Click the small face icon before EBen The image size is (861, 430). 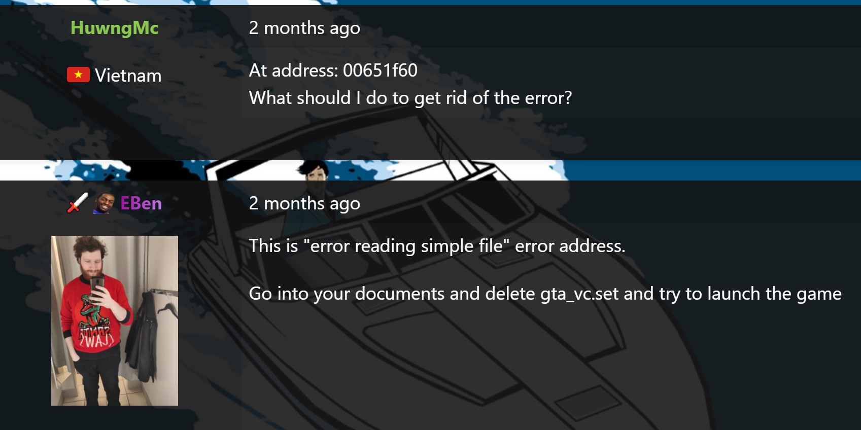tap(104, 203)
